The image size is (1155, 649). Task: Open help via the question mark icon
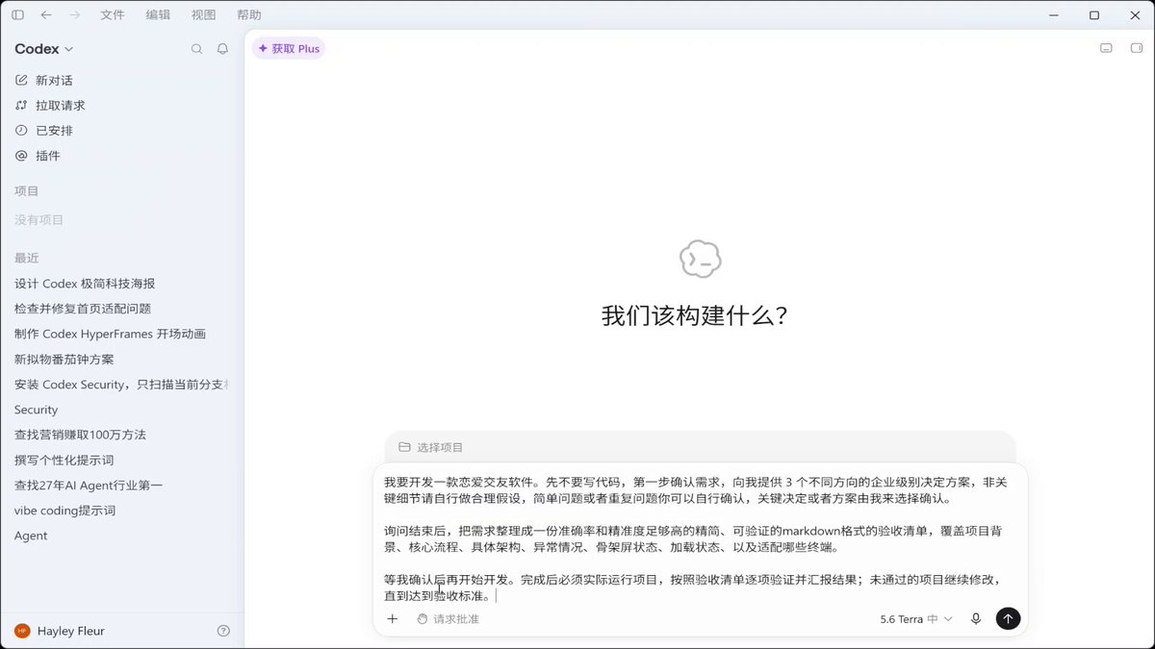pos(223,631)
